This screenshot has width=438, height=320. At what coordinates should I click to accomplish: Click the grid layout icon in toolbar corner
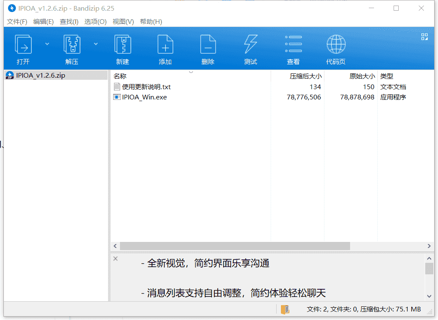(425, 37)
